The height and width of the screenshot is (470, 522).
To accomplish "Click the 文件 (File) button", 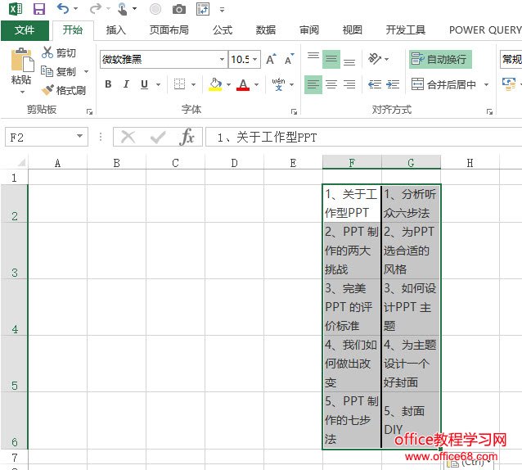I will tap(25, 30).
